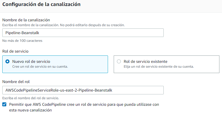This screenshot has width=222, height=116.
Task: Click the No podrá editarlo después de su creación hint
Action: click(x=92, y=25)
